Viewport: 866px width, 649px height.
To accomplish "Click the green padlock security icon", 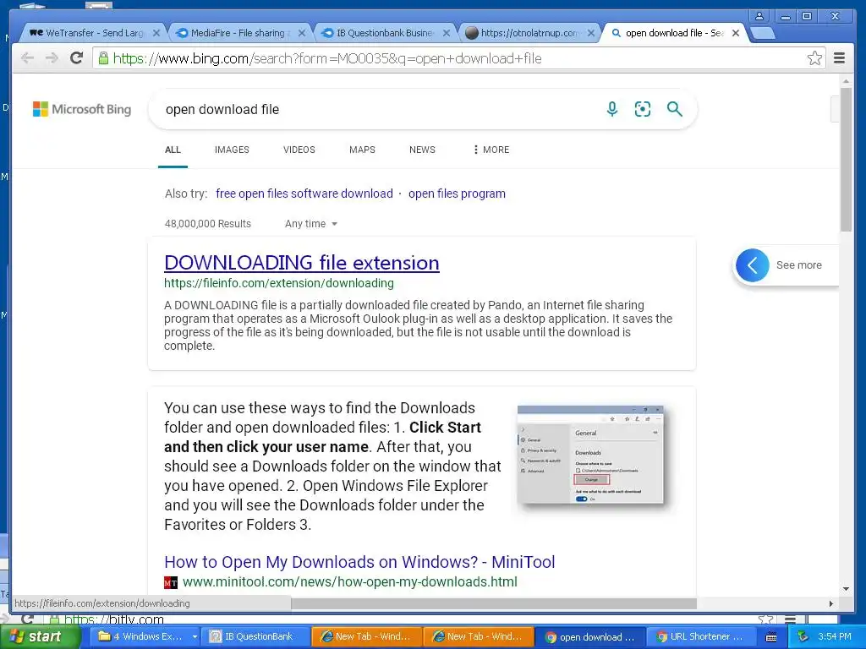I will click(103, 58).
